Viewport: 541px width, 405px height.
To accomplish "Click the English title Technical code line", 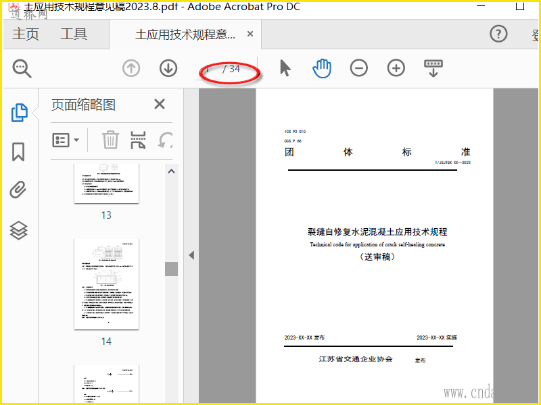I will [x=377, y=244].
